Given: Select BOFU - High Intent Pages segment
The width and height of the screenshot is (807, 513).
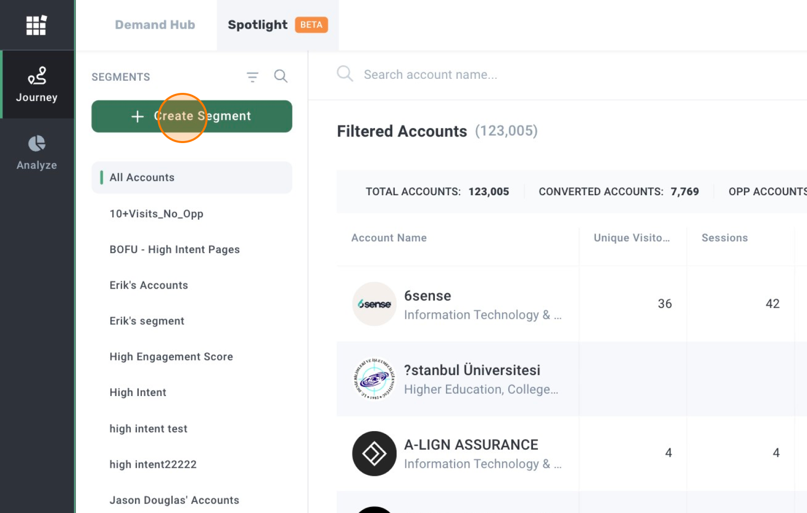Looking at the screenshot, I should click(174, 249).
